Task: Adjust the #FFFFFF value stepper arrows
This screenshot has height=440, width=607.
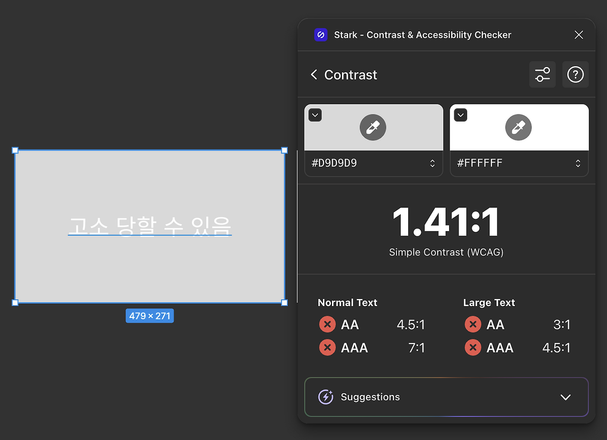Action: [x=578, y=163]
